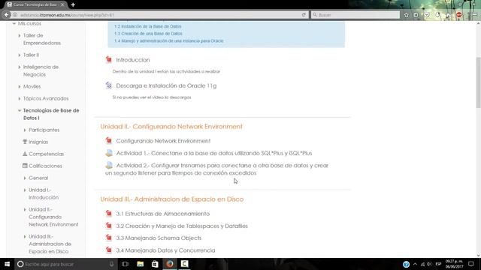Screen dimensions: 481x270
Task: Open Descarga e Instalación de Oracle 11g link
Action: [166, 85]
